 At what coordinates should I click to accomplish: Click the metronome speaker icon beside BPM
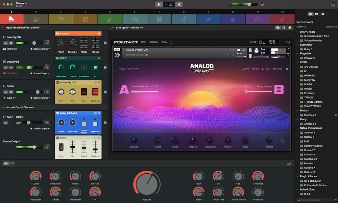(x=179, y=4)
